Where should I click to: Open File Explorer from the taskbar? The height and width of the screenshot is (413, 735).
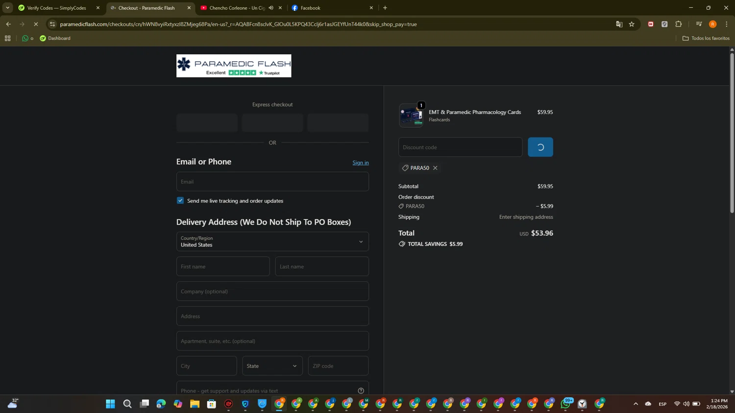point(195,404)
